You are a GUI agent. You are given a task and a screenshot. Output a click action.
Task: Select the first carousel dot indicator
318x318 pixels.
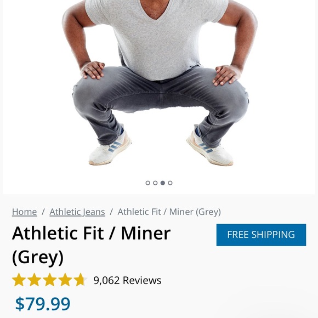pyautogui.click(x=148, y=183)
